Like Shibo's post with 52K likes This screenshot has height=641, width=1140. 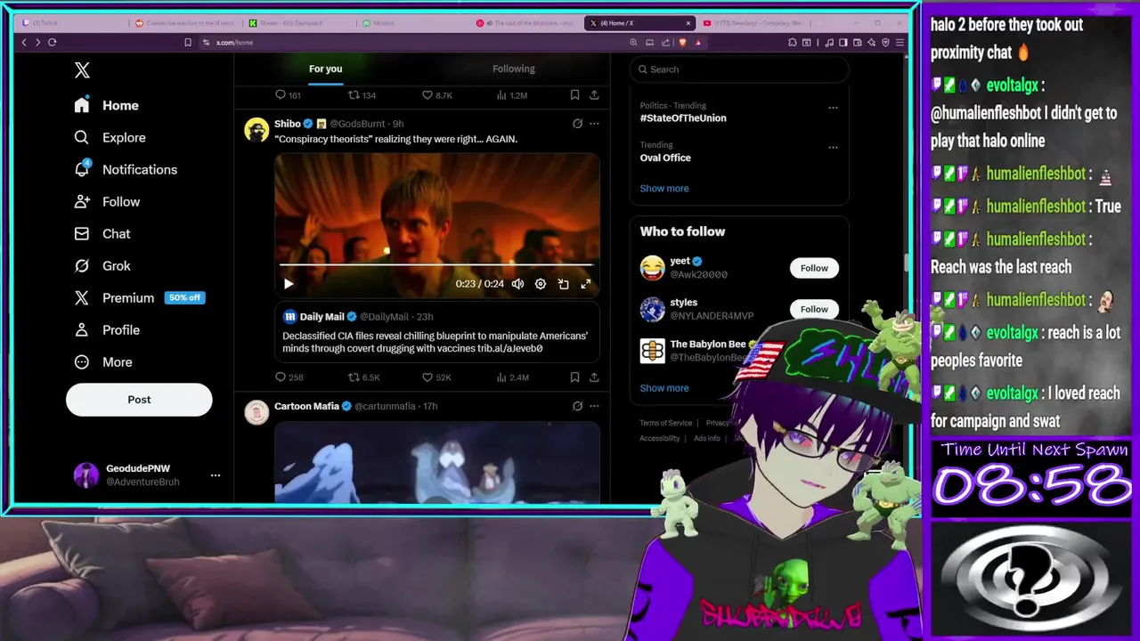click(436, 377)
